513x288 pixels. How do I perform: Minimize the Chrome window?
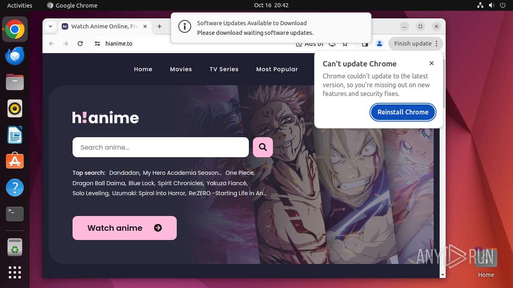click(x=404, y=26)
